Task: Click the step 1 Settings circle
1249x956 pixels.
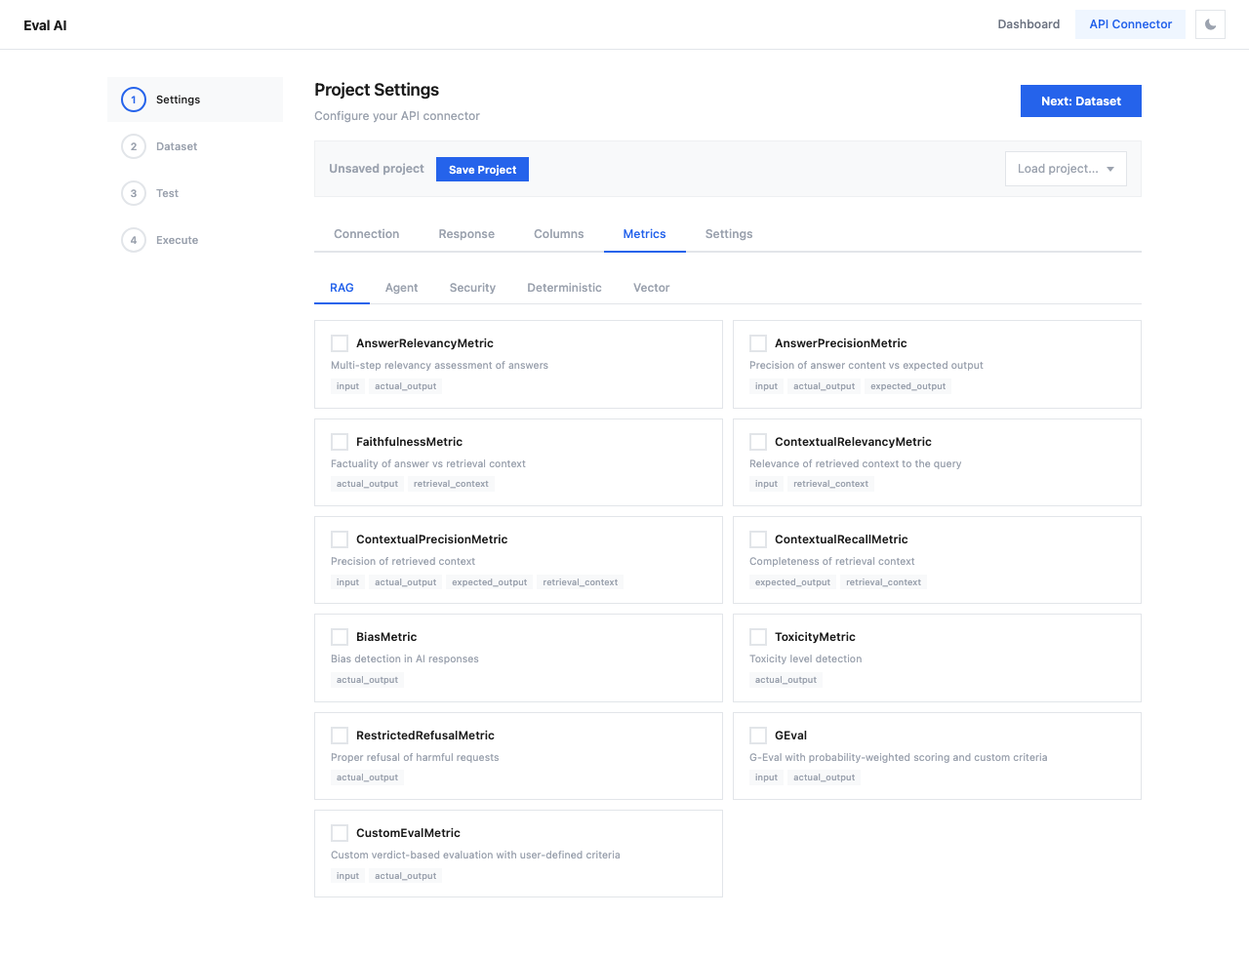Action: point(134,100)
